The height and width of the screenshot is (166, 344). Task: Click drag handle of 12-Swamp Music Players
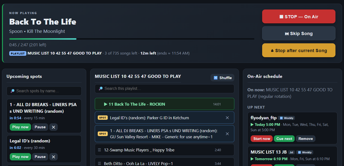tap(99, 150)
